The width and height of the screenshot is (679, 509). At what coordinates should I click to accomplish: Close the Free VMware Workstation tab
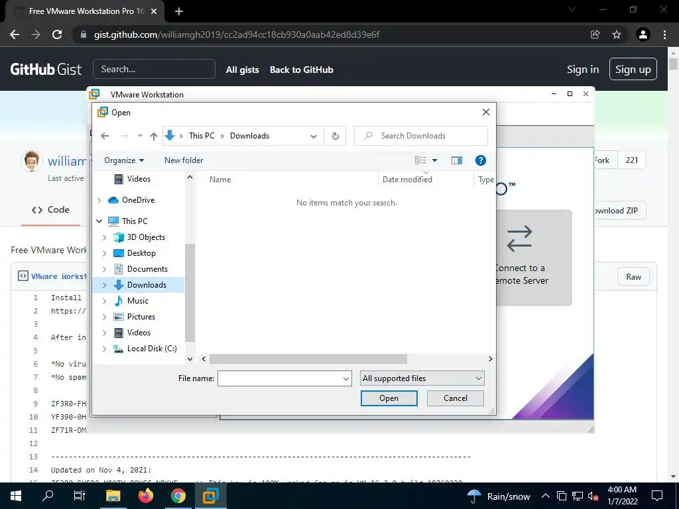click(x=154, y=11)
